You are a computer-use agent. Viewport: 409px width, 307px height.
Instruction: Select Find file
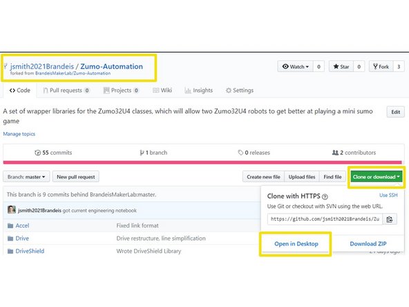[x=332, y=177]
